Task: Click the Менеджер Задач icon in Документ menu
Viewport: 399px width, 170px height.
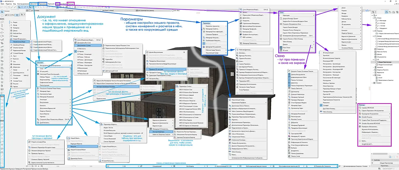Action: [38, 91]
